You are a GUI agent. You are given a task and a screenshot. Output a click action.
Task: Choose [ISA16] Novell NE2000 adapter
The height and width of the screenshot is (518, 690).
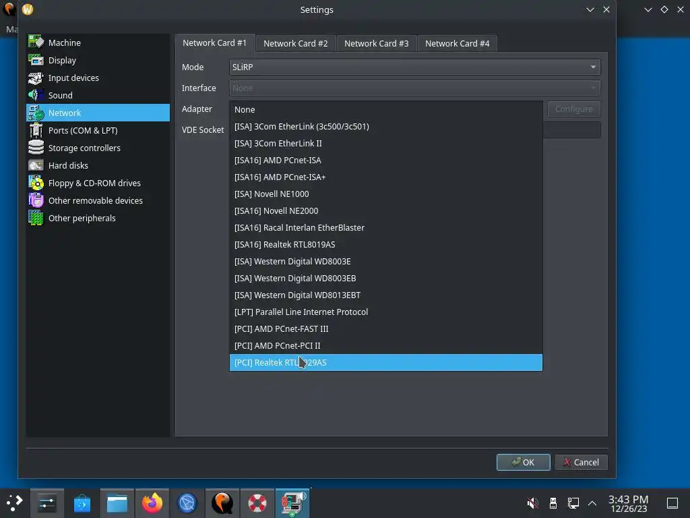386,210
